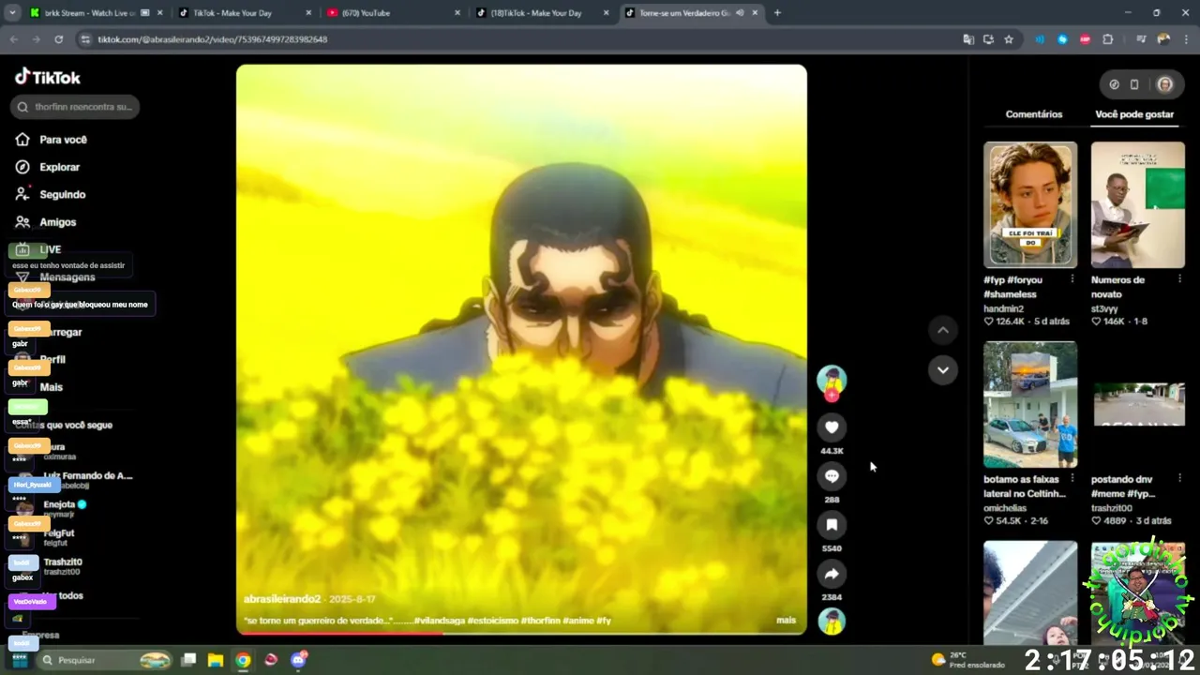Click the TikTok logo
Viewport: 1200px width, 675px height.
(48, 77)
